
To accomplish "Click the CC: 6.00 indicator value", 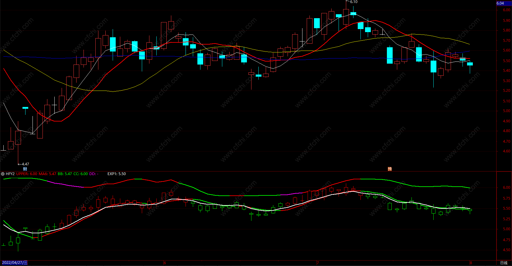I will pyautogui.click(x=80, y=174).
